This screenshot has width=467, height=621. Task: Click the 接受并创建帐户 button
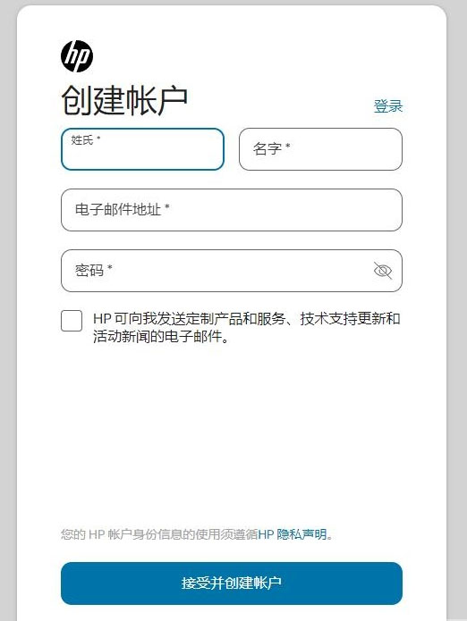point(232,583)
